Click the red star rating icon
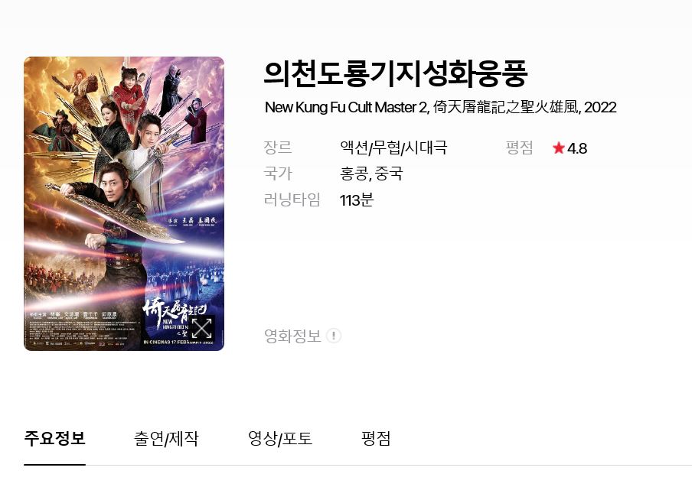 (559, 148)
